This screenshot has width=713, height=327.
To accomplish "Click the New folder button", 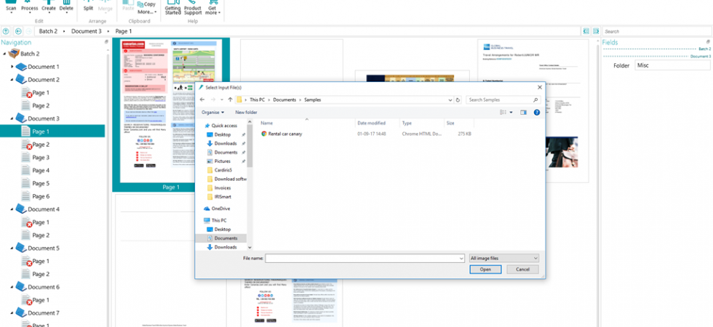I will [x=246, y=112].
